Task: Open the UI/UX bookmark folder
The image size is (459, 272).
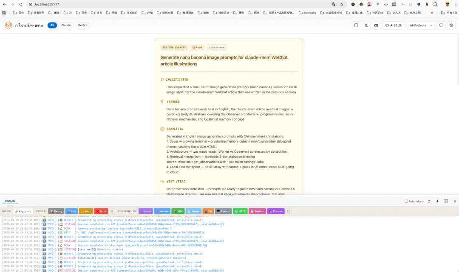Action: point(394,13)
